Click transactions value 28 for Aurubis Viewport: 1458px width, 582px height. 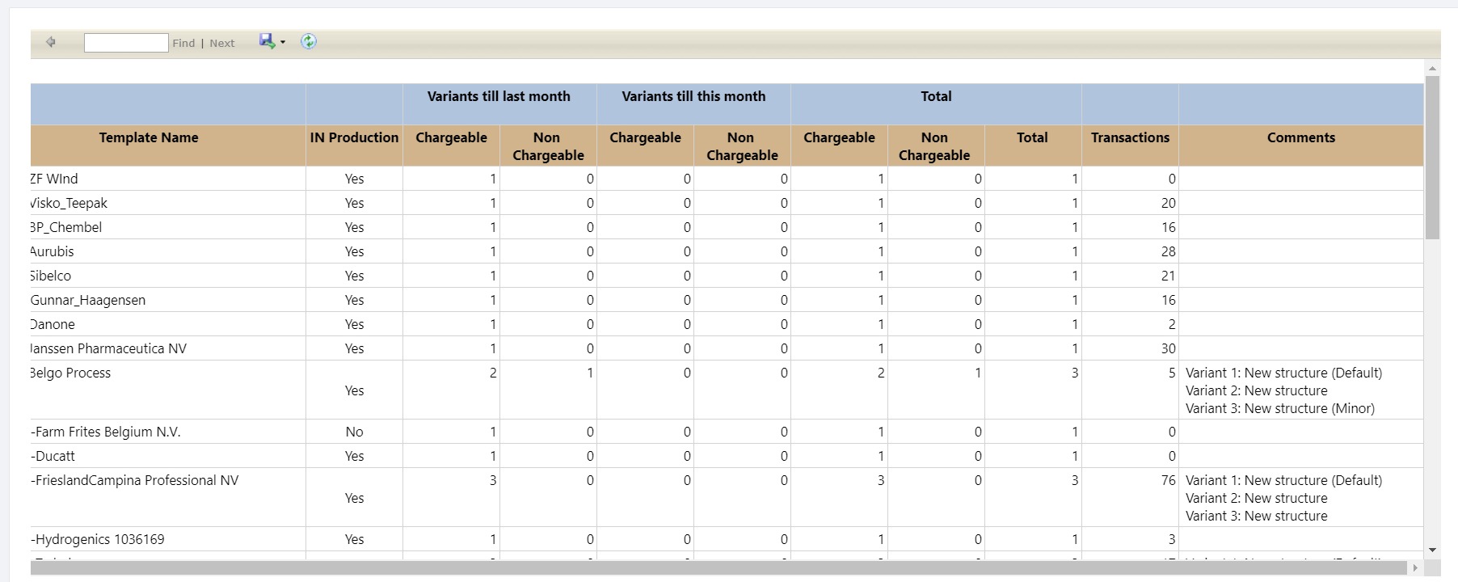[1168, 251]
